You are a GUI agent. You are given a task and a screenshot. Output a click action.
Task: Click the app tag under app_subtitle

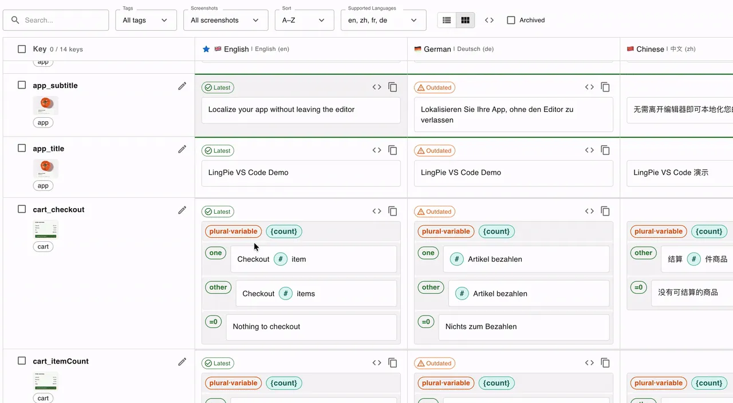[43, 122]
